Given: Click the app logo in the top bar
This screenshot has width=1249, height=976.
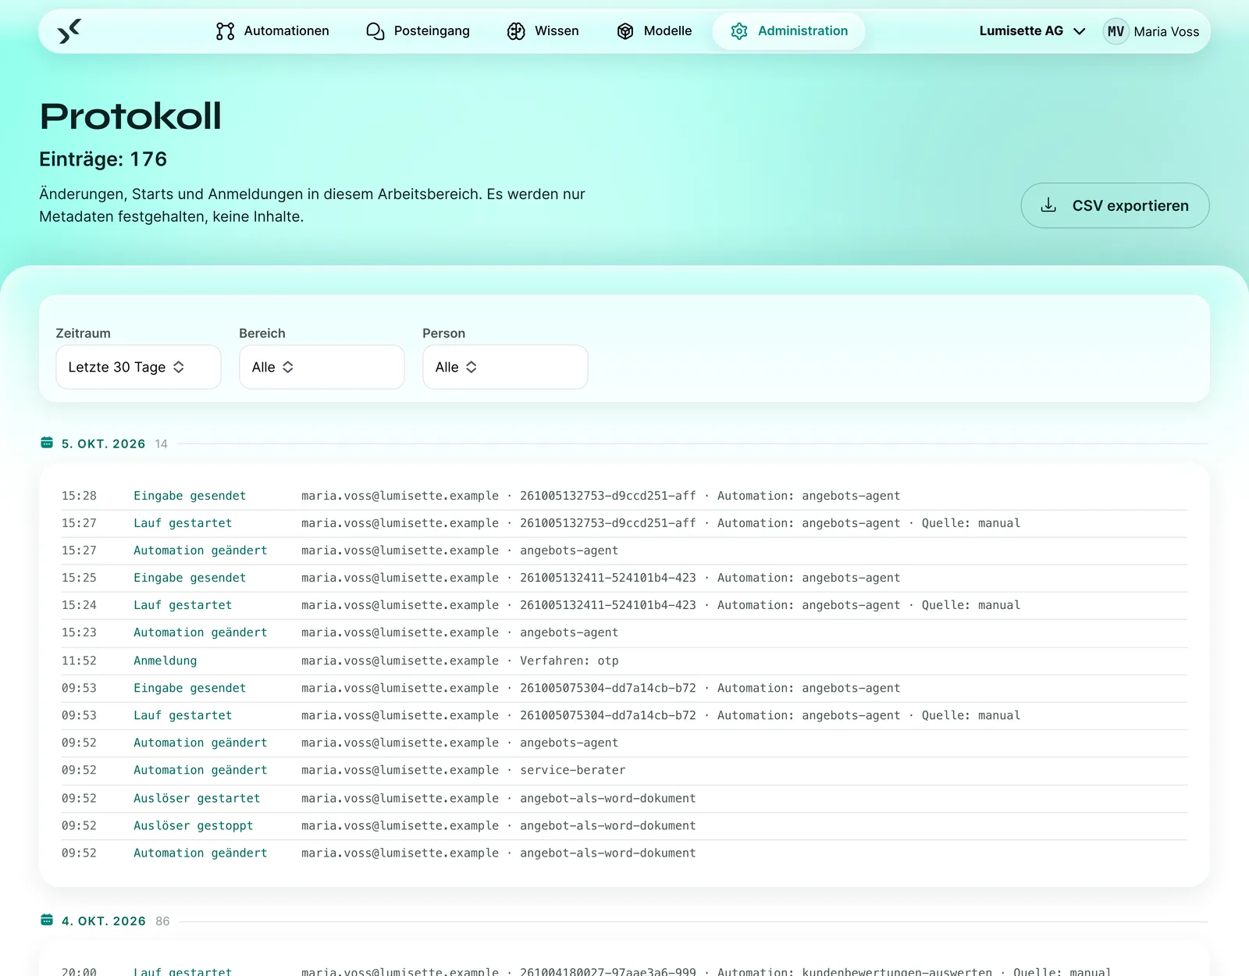Looking at the screenshot, I should [x=69, y=31].
